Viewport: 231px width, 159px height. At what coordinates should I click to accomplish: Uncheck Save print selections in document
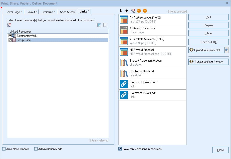point(120,149)
